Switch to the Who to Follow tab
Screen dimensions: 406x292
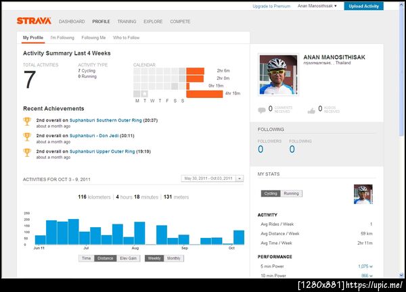(x=127, y=37)
